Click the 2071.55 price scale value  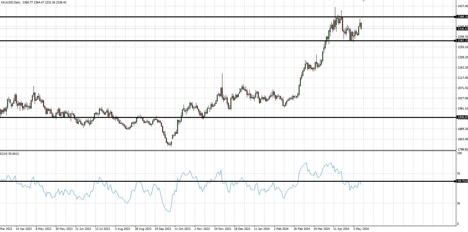point(462,88)
